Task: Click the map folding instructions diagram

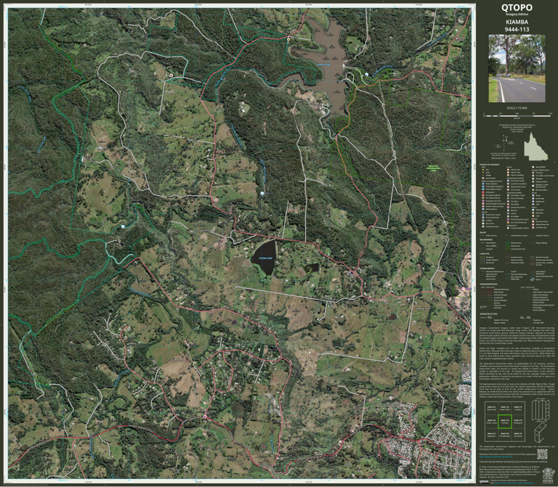Action: point(541,420)
